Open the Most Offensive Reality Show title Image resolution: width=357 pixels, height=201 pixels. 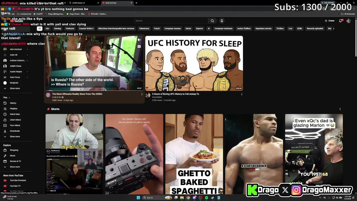[x=77, y=94]
